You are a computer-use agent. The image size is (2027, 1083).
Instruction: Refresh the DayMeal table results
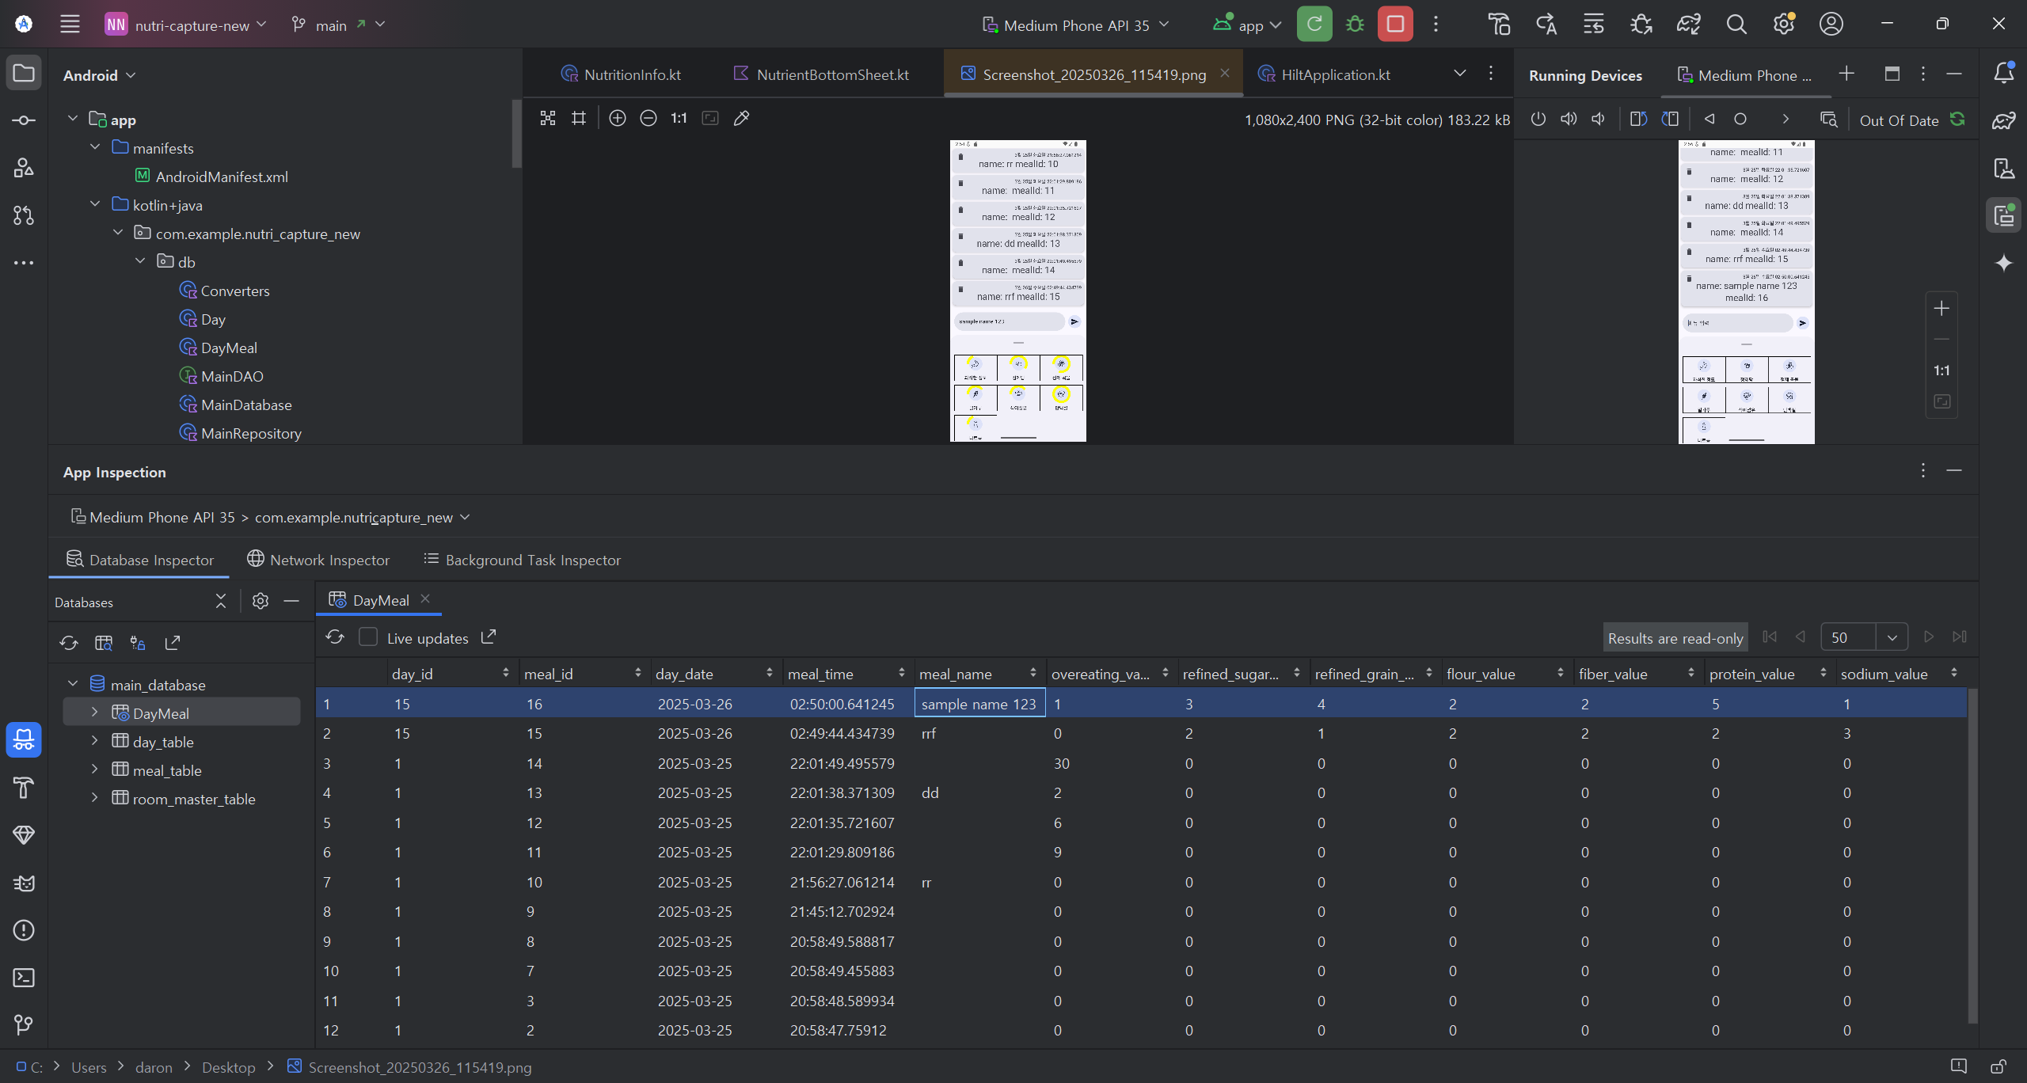coord(335,637)
